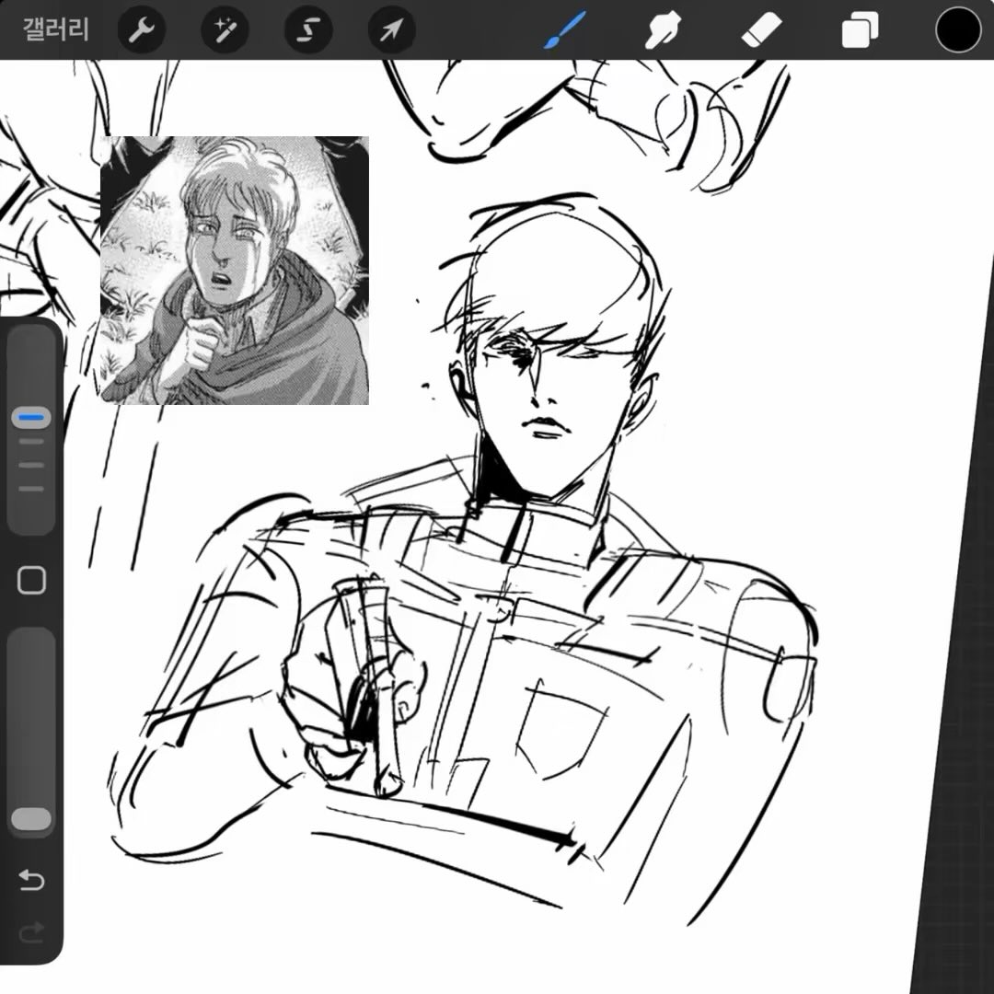The image size is (994, 994).
Task: Select the Brush tool
Action: [x=564, y=29]
